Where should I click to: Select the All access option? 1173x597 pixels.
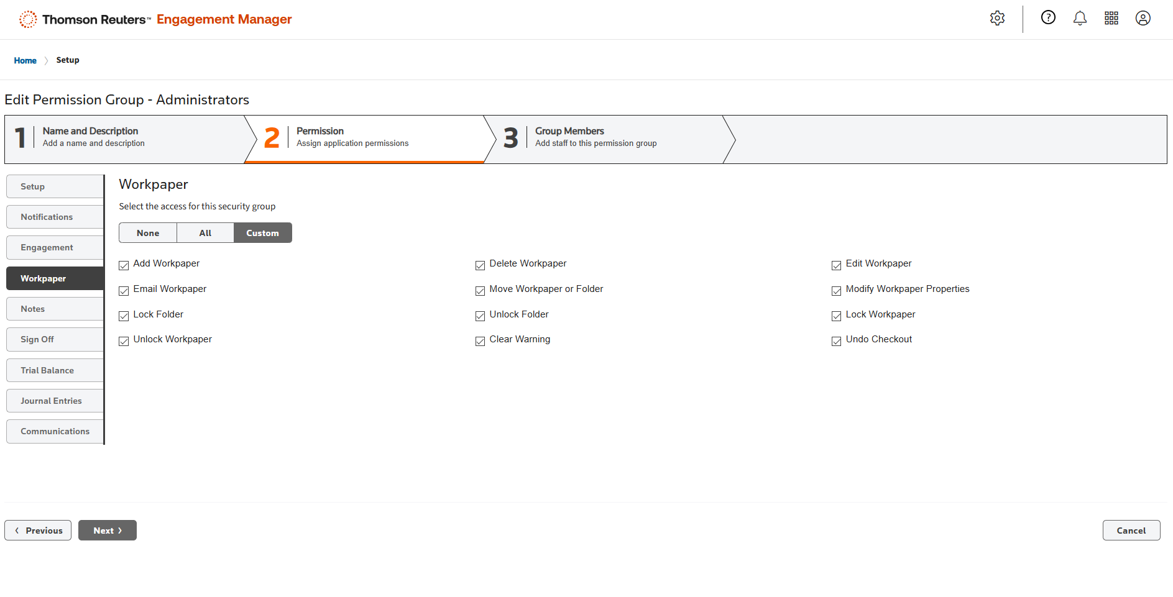[205, 233]
